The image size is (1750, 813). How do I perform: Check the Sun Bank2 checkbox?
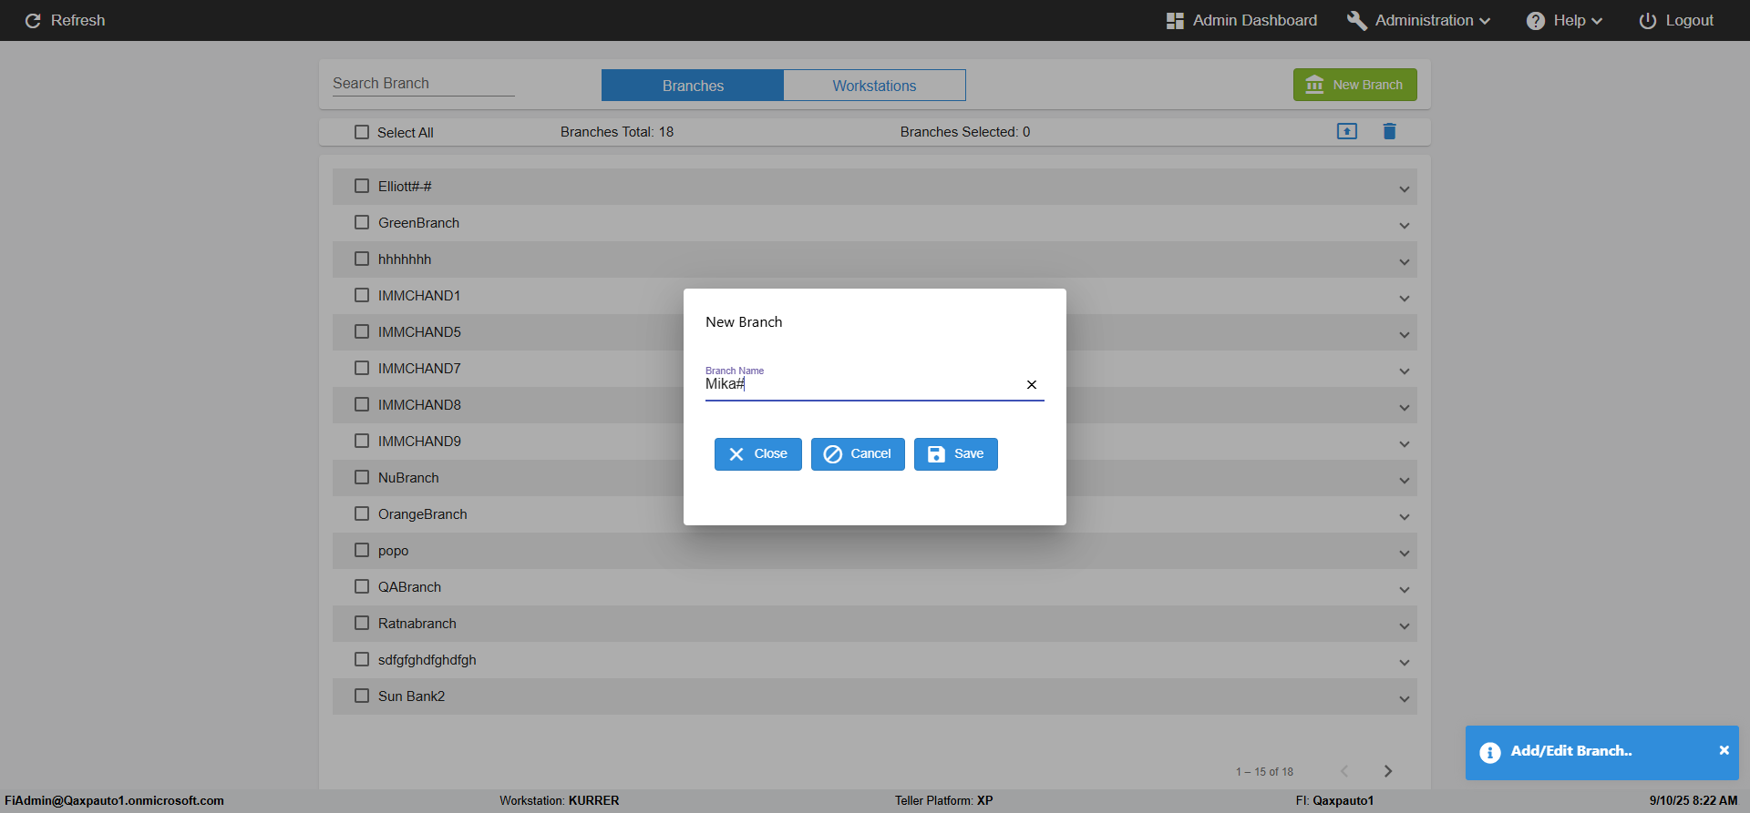(362, 696)
